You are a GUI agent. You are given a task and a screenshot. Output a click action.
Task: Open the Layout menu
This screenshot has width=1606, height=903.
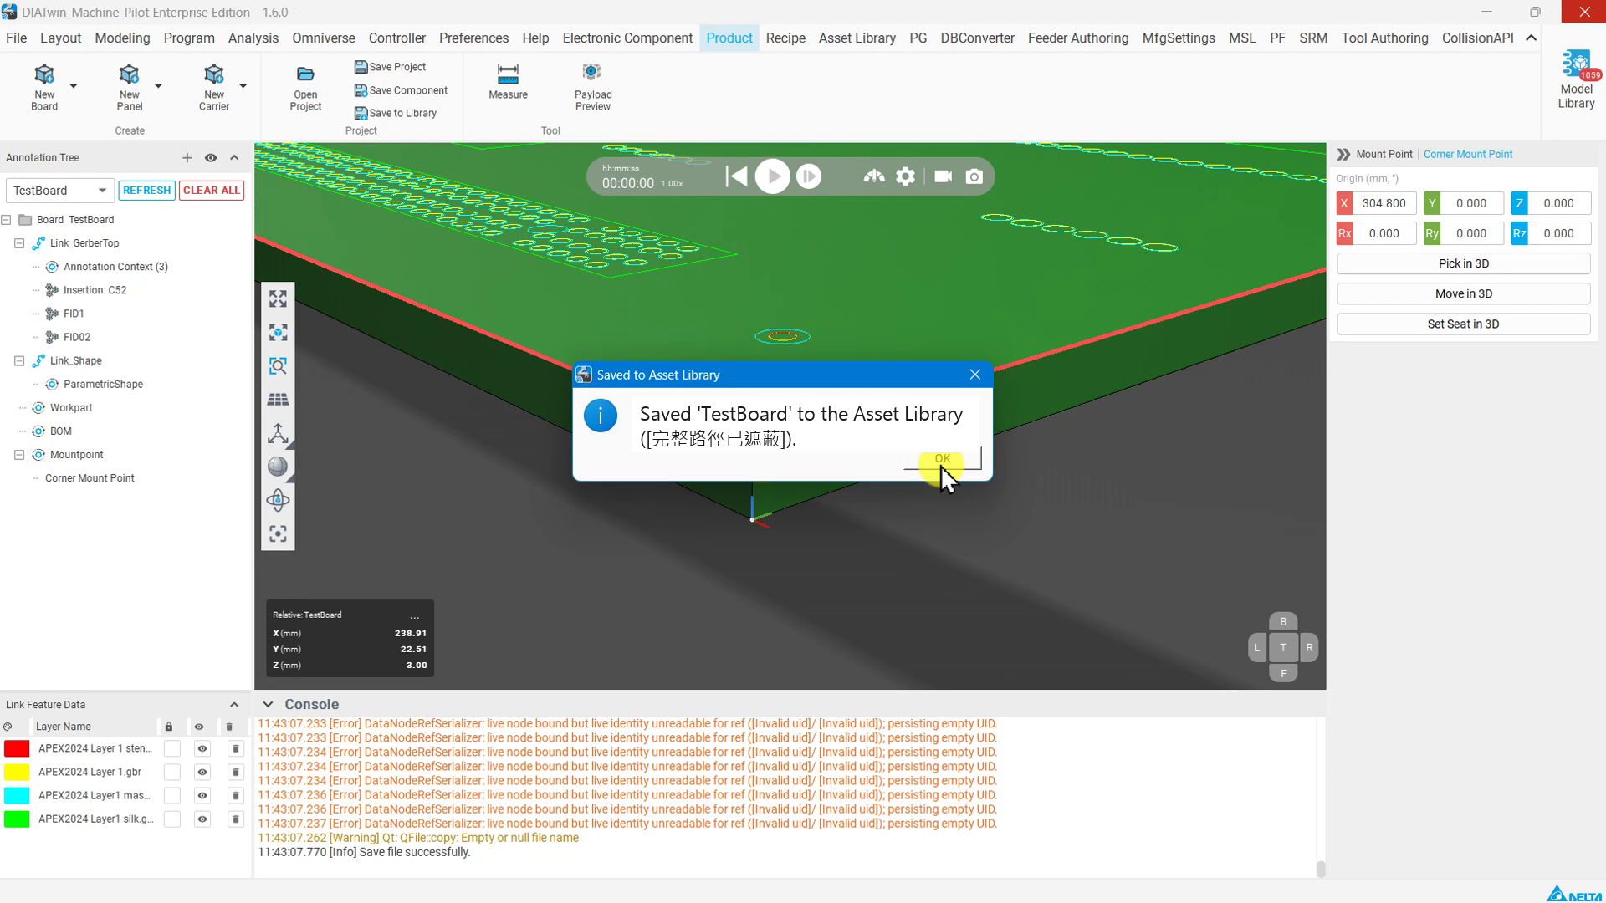[60, 38]
